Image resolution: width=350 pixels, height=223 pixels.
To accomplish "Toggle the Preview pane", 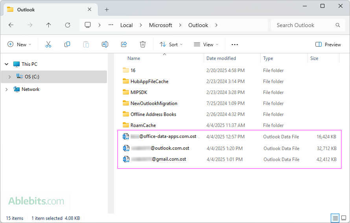I will (x=328, y=44).
